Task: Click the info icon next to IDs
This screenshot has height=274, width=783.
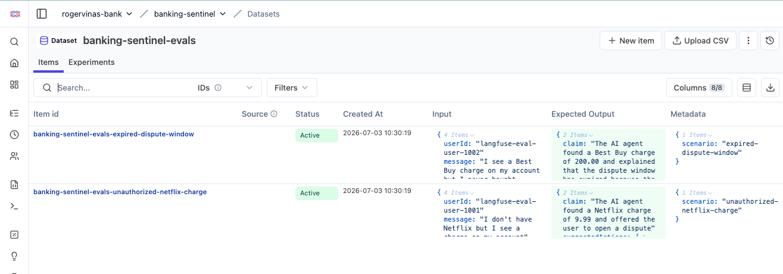Action: tap(218, 88)
